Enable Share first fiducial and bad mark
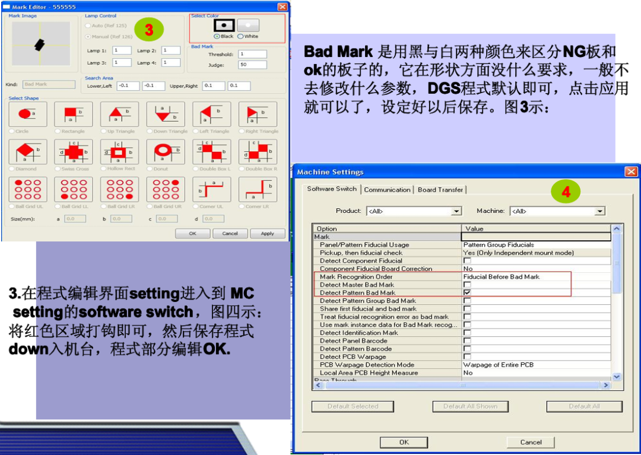Screen dimensions: 641x455 pos(467,309)
